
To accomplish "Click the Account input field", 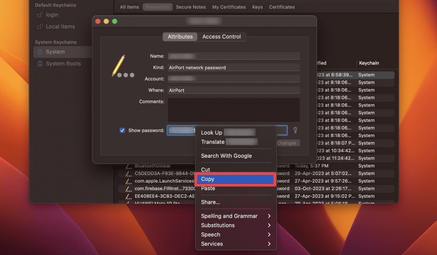I will click(x=233, y=79).
